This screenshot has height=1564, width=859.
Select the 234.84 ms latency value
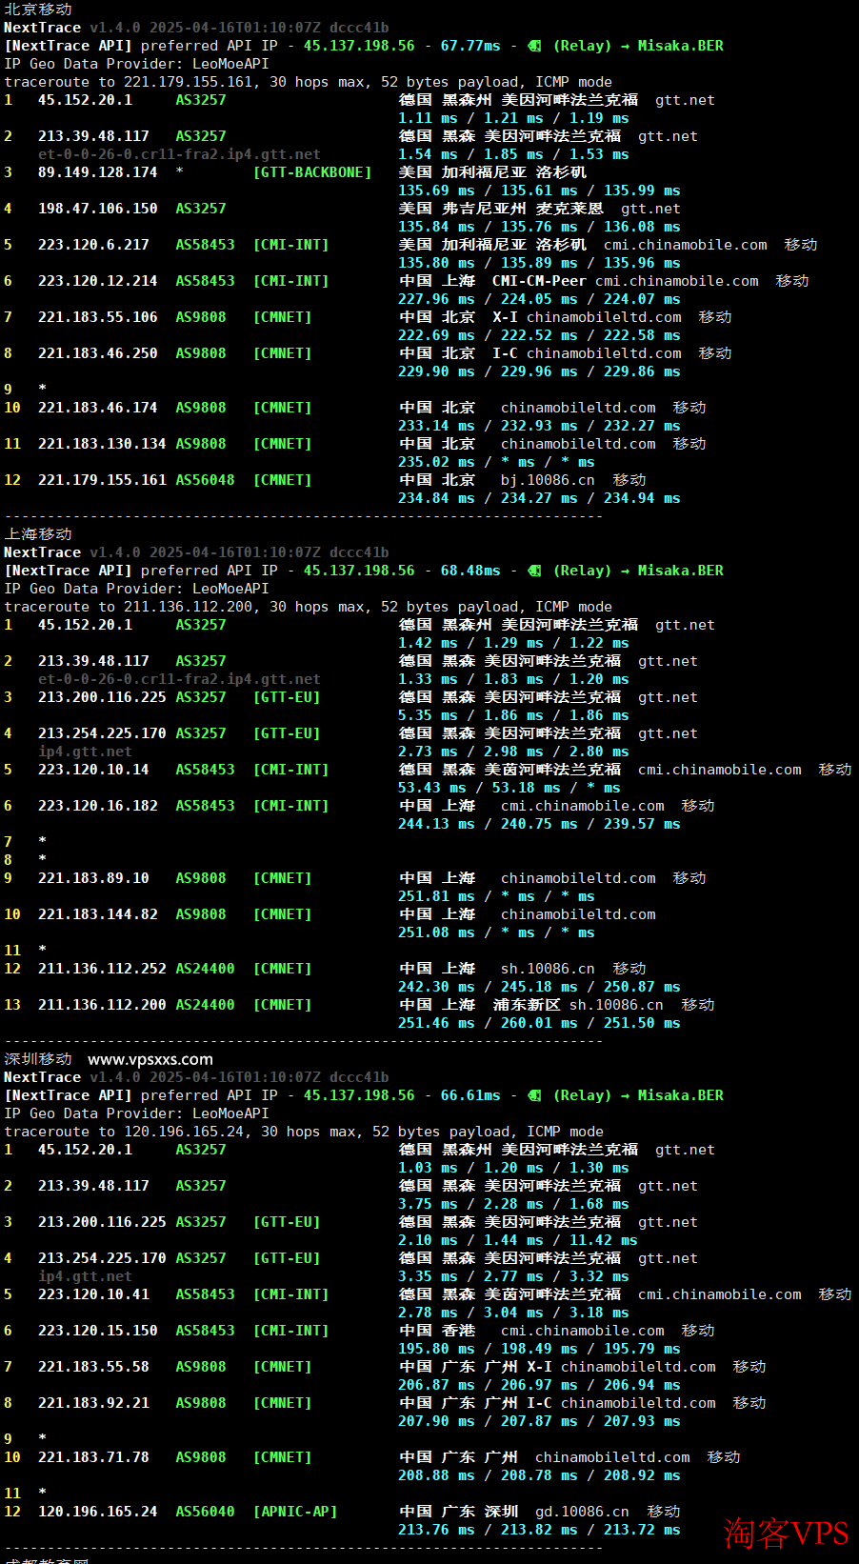[436, 498]
